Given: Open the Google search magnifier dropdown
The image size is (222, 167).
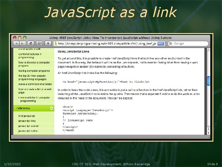Looking at the screenshot, I should (171, 44).
